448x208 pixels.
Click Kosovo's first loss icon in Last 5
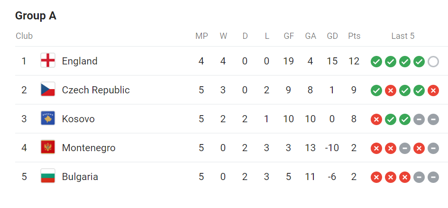(376, 119)
